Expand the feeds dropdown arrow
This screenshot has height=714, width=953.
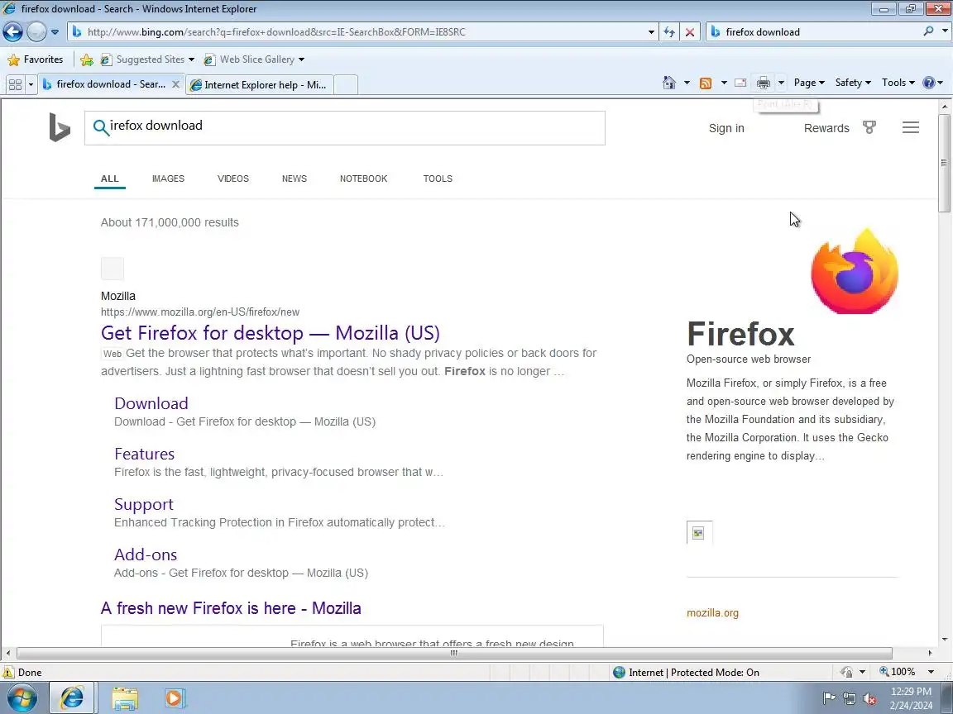point(723,83)
